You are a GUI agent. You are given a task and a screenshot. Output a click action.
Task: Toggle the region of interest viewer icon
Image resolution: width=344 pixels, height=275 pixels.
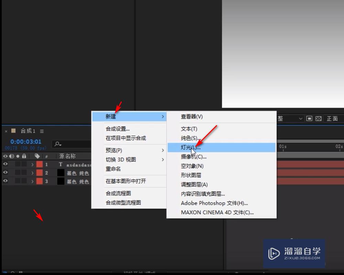point(309,119)
